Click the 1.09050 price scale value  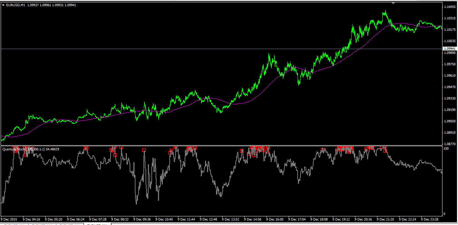click(450, 121)
